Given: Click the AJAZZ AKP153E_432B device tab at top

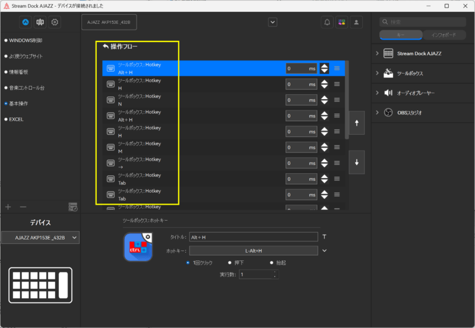Looking at the screenshot, I should (109, 22).
